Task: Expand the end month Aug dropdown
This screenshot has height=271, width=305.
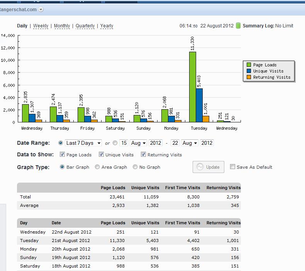Action: click(x=190, y=143)
